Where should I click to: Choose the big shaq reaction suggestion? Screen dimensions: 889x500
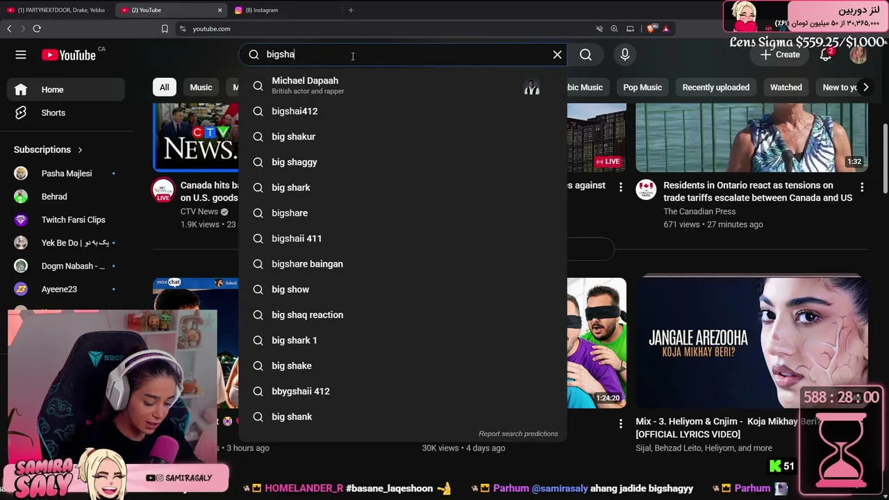tap(403, 315)
